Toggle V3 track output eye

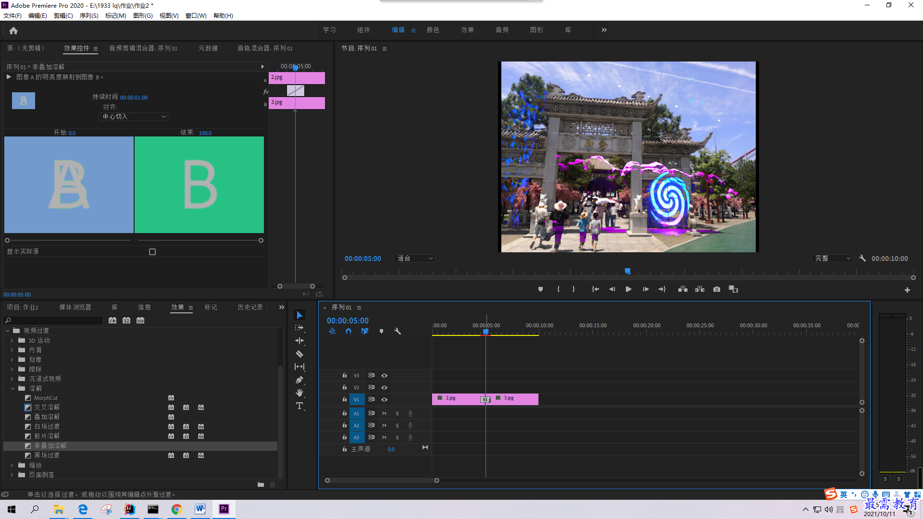384,375
